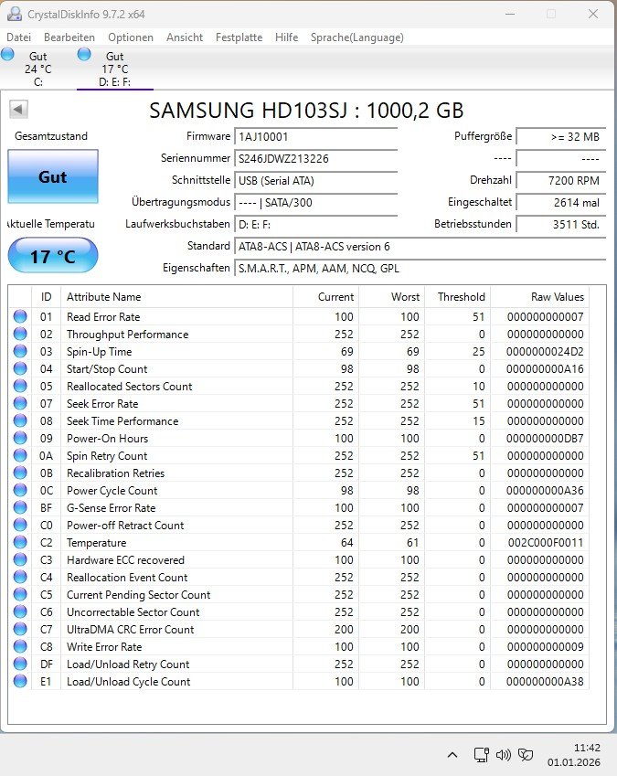Select the C: drive tab at 24 °C
Screen dimensions: 617x776
38,69
